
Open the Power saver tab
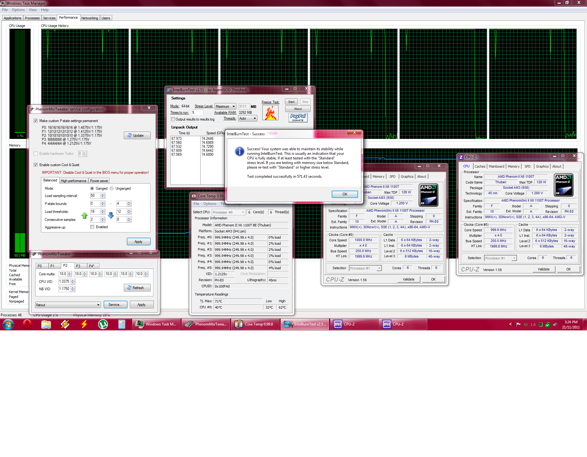pos(99,181)
